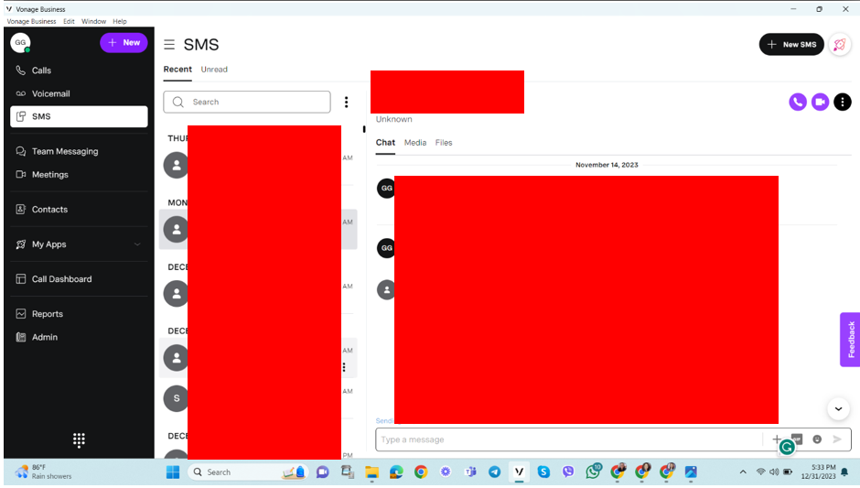Open WhatsApp from taskbar
This screenshot has width=860, height=488.
click(x=593, y=471)
